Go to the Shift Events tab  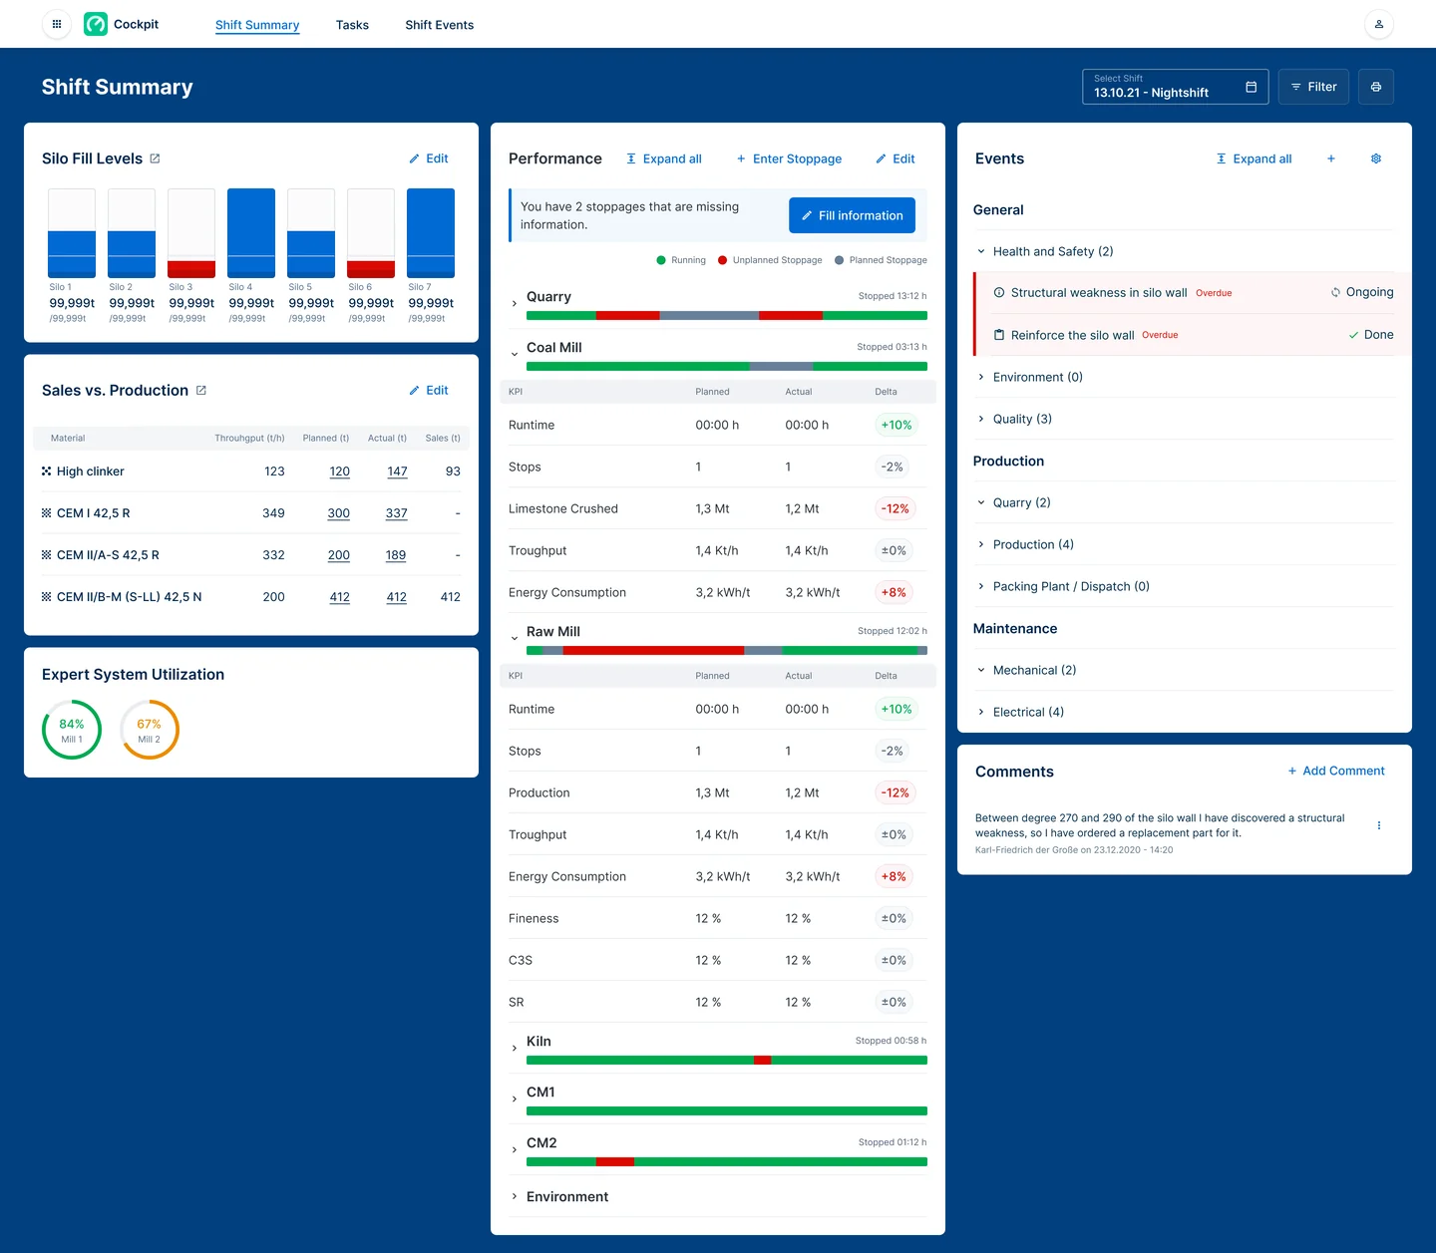tap(440, 25)
